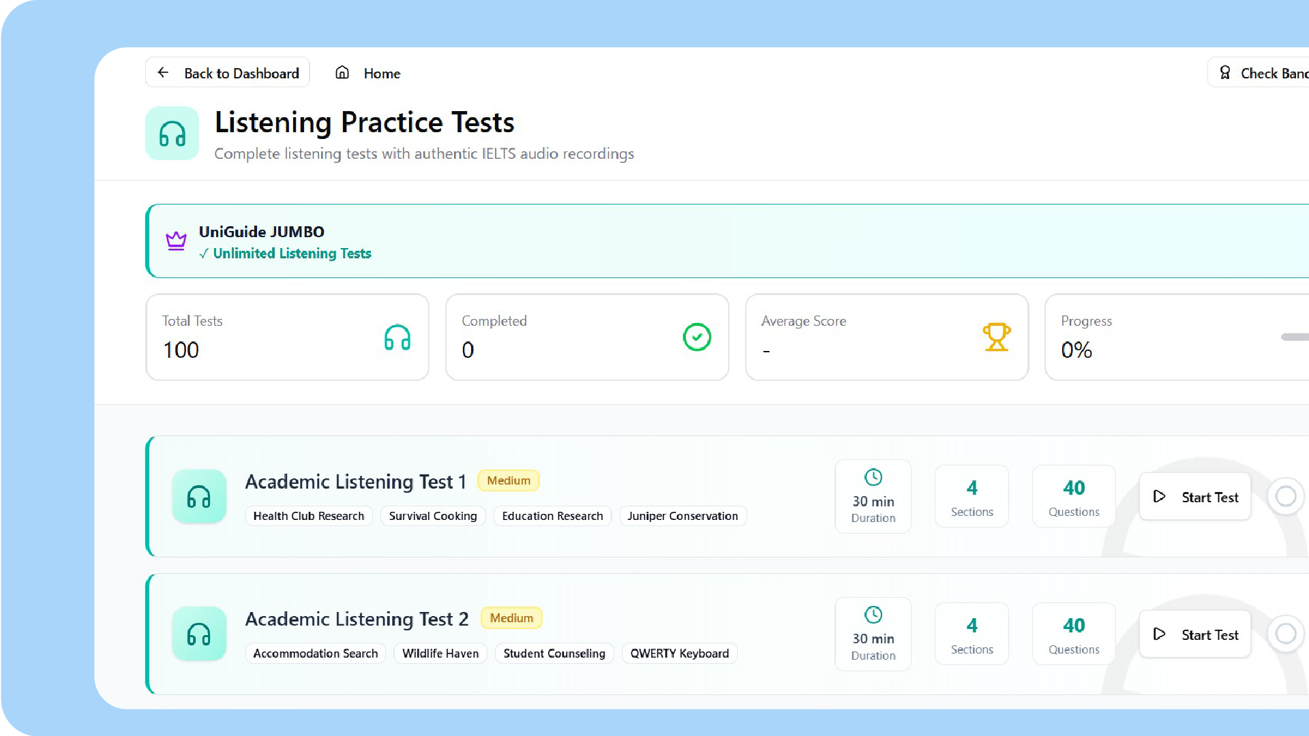Click the Back to Dashboard button
The image size is (1309, 736).
[x=228, y=72]
